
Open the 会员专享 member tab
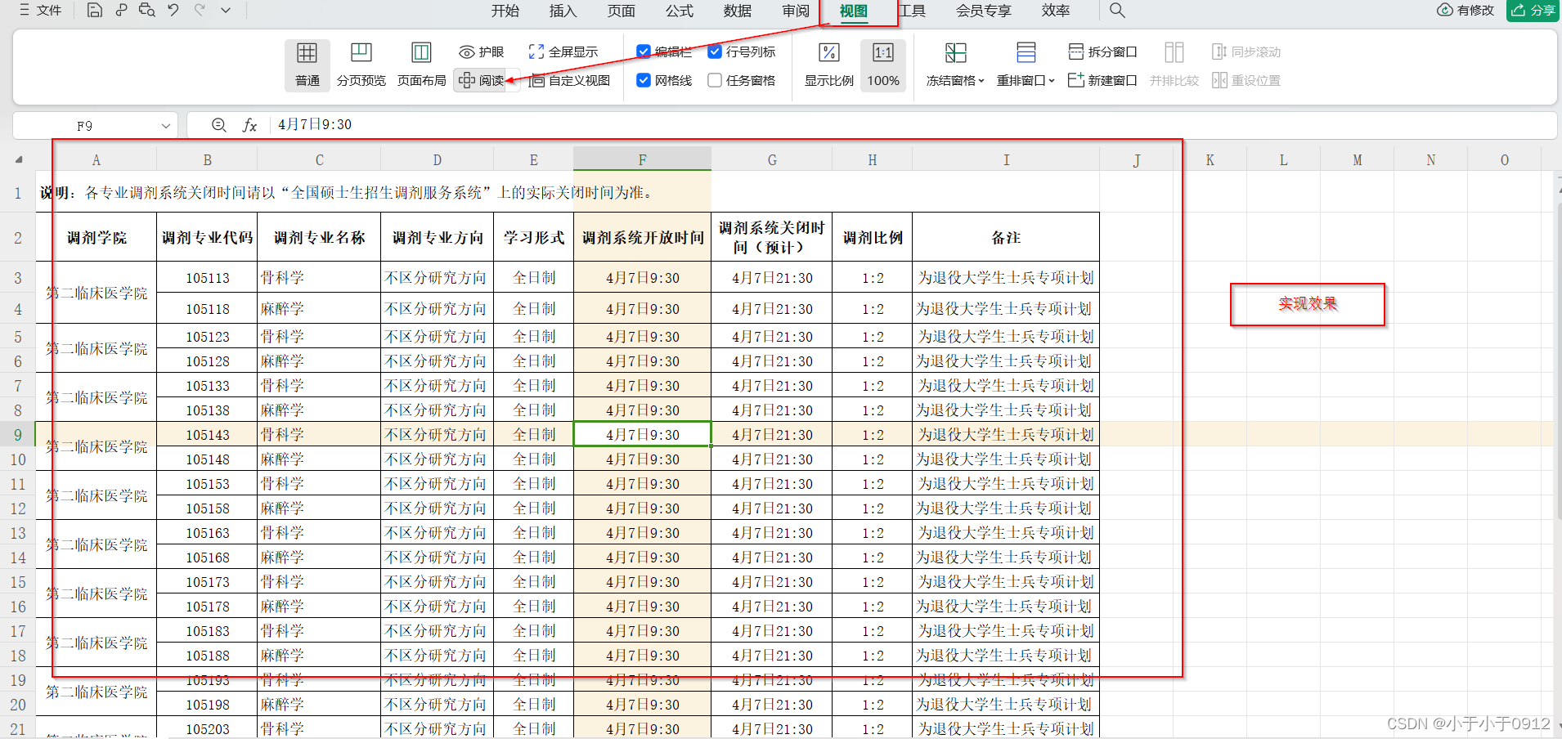coord(984,11)
